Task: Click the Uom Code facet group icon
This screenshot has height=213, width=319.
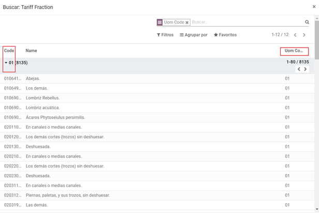Action: 160,23
